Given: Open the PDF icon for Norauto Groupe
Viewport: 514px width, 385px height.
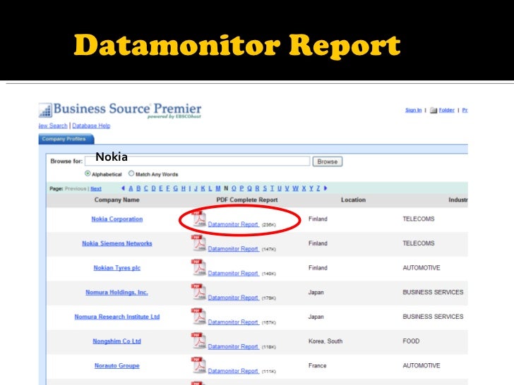Looking at the screenshot, I should (198, 365).
